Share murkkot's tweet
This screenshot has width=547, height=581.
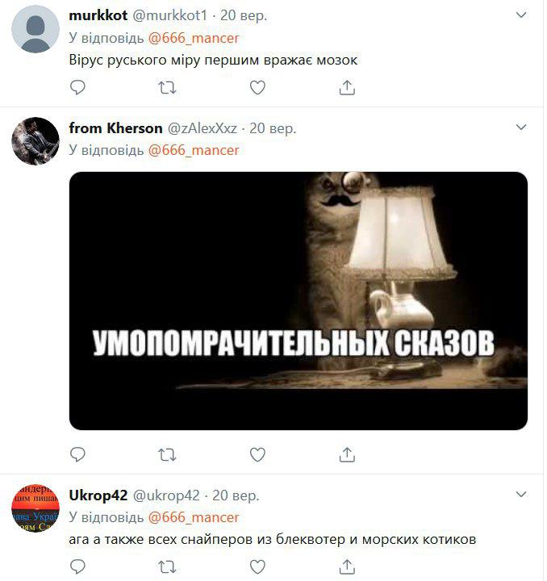tap(347, 88)
